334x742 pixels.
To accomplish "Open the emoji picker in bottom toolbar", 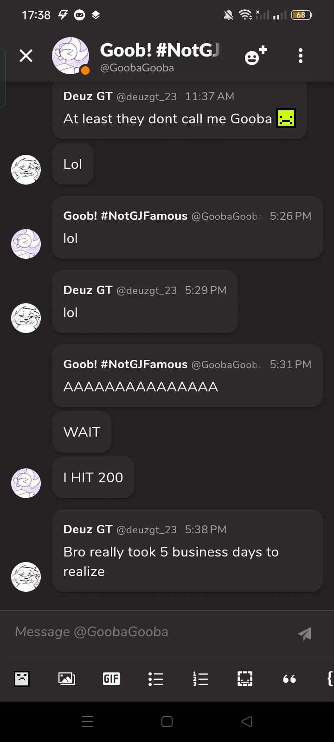I will coord(22,679).
